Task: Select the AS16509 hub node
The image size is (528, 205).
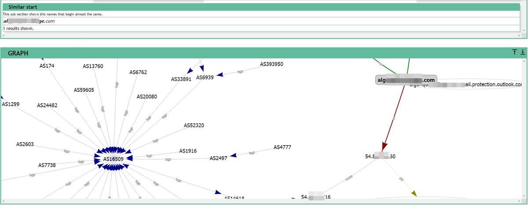Action: 113,159
